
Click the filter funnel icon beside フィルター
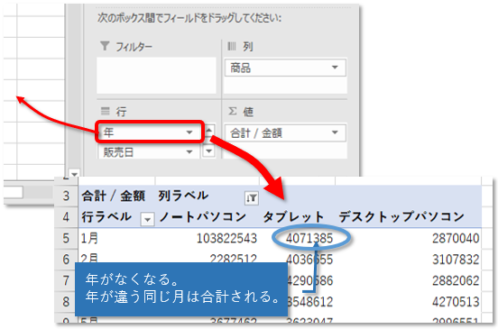point(105,46)
